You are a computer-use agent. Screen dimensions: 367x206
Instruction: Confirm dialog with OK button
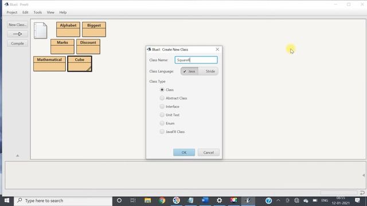tap(184, 153)
